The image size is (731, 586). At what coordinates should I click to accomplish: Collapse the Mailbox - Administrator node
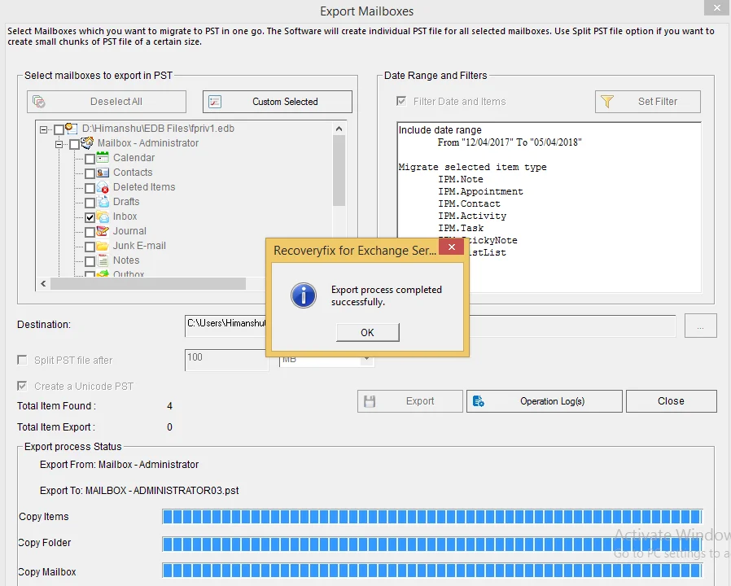(59, 144)
